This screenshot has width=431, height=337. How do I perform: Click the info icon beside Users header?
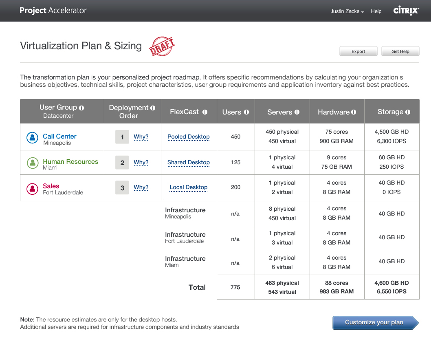point(246,112)
